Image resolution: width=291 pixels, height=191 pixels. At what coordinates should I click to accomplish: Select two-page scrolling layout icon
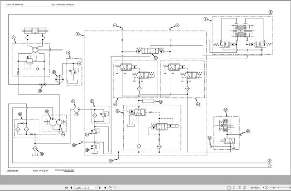[244, 188]
